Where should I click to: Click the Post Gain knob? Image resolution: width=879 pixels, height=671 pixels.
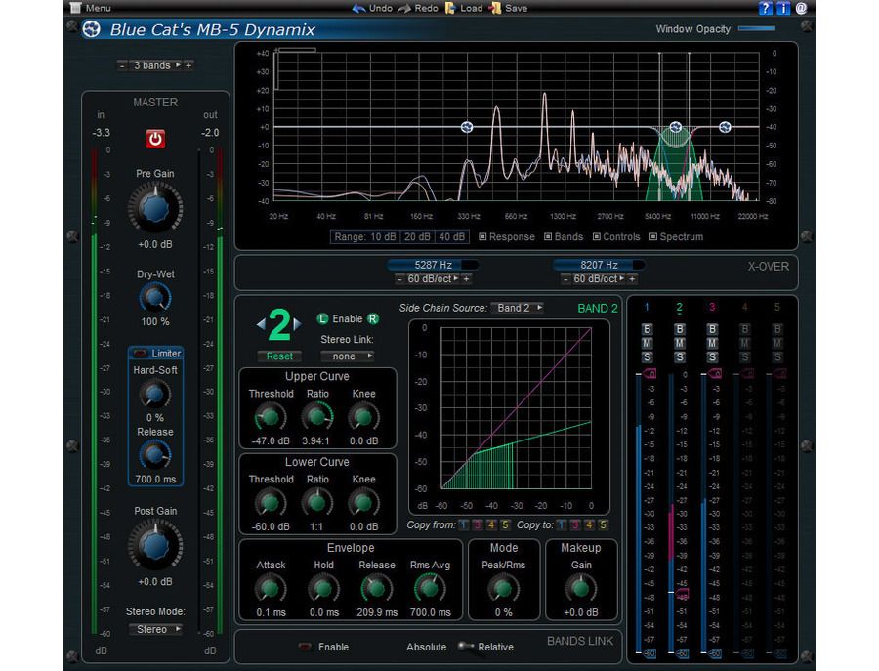tap(155, 545)
